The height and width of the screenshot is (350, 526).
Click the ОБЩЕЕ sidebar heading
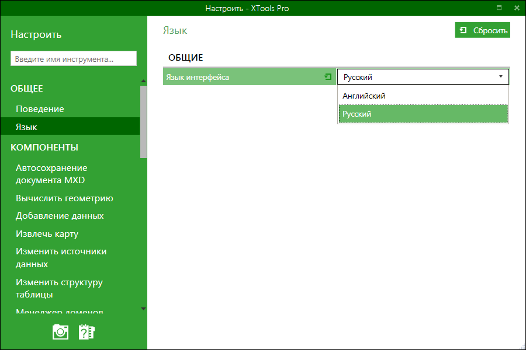27,89
